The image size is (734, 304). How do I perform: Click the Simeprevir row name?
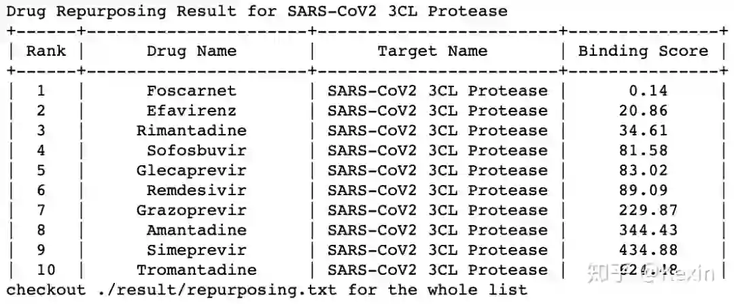tap(196, 250)
